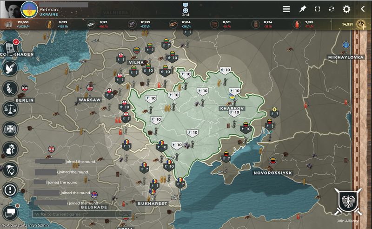Click the yellow emblem unit east of Kharkov
The height and width of the screenshot is (229, 372).
point(274,112)
